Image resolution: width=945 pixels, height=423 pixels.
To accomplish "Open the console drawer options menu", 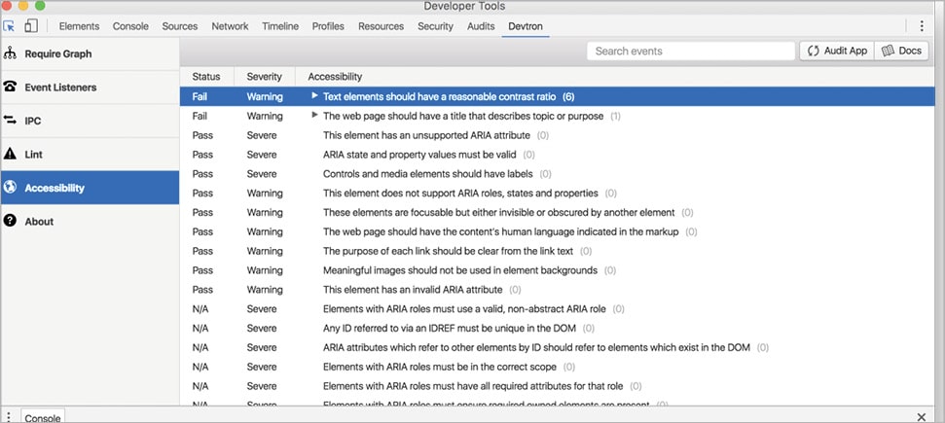I will pos(9,417).
